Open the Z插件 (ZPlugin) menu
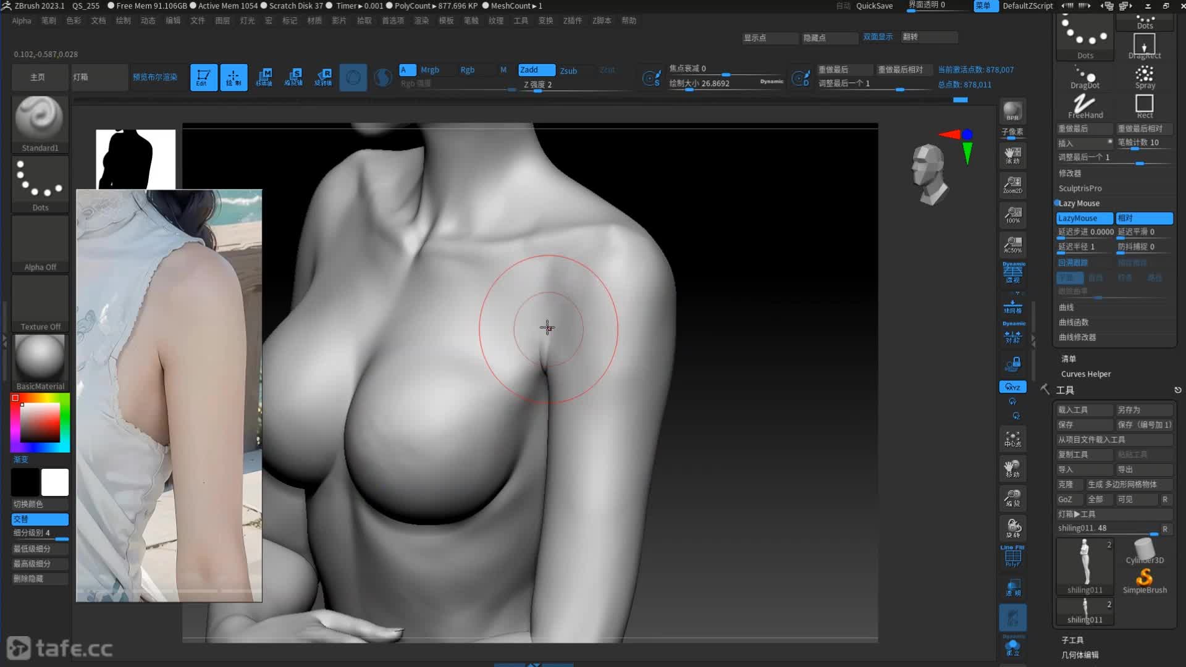The height and width of the screenshot is (667, 1186). coord(572,20)
